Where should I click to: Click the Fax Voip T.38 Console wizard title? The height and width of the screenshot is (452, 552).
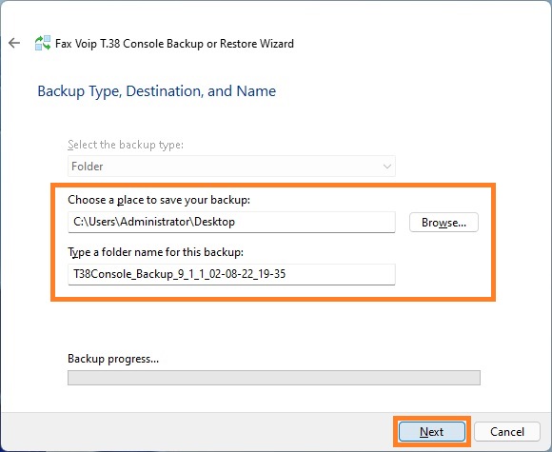[174, 44]
